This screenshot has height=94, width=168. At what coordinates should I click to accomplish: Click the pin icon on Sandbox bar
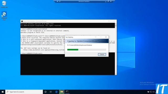pos(57,1)
